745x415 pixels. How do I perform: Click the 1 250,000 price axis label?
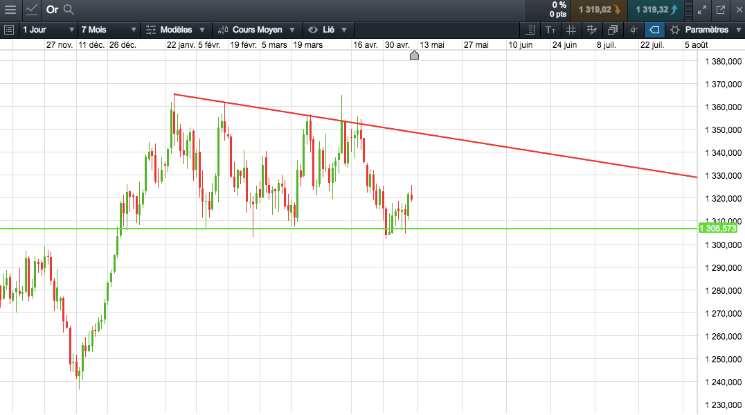723,360
